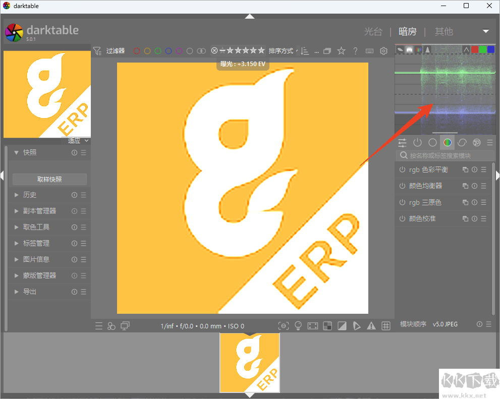
Task: Click the 取样快照 button
Action: [49, 179]
